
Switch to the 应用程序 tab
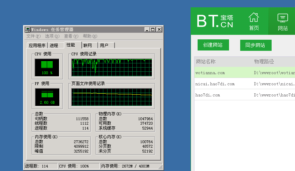pos(37,45)
